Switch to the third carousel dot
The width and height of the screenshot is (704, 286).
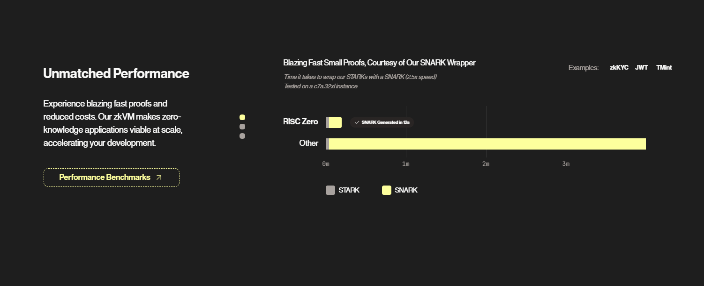click(x=242, y=136)
